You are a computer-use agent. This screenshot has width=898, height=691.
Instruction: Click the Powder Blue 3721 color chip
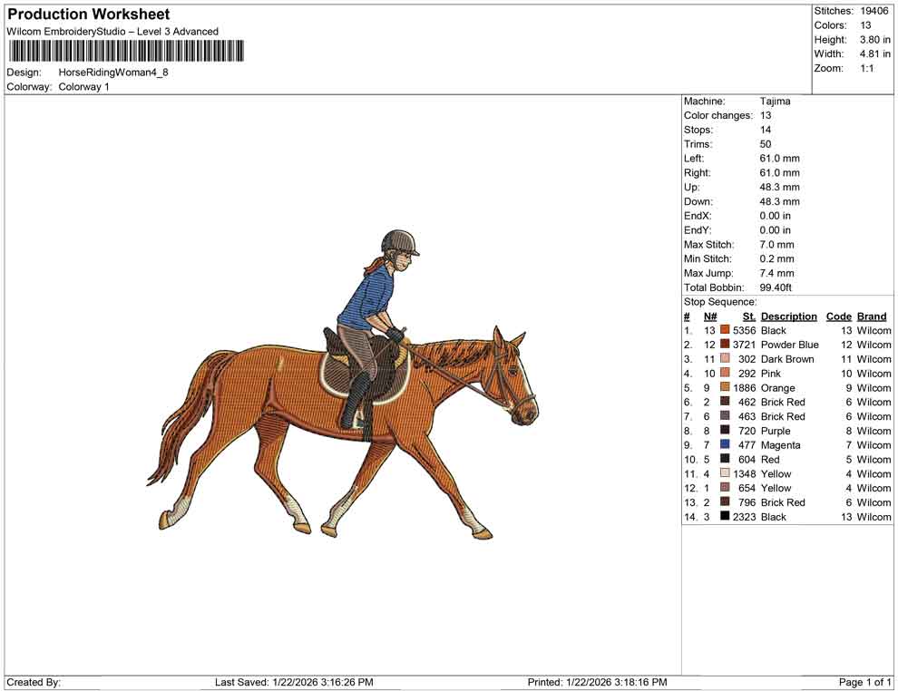725,345
